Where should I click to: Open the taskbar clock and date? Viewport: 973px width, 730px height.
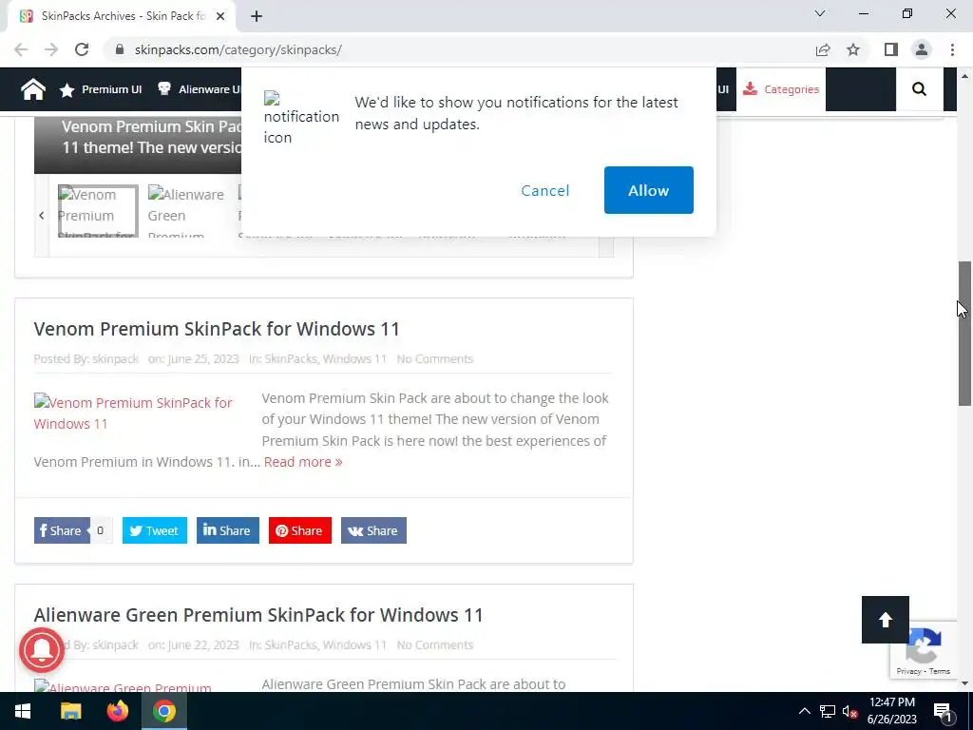click(x=891, y=711)
